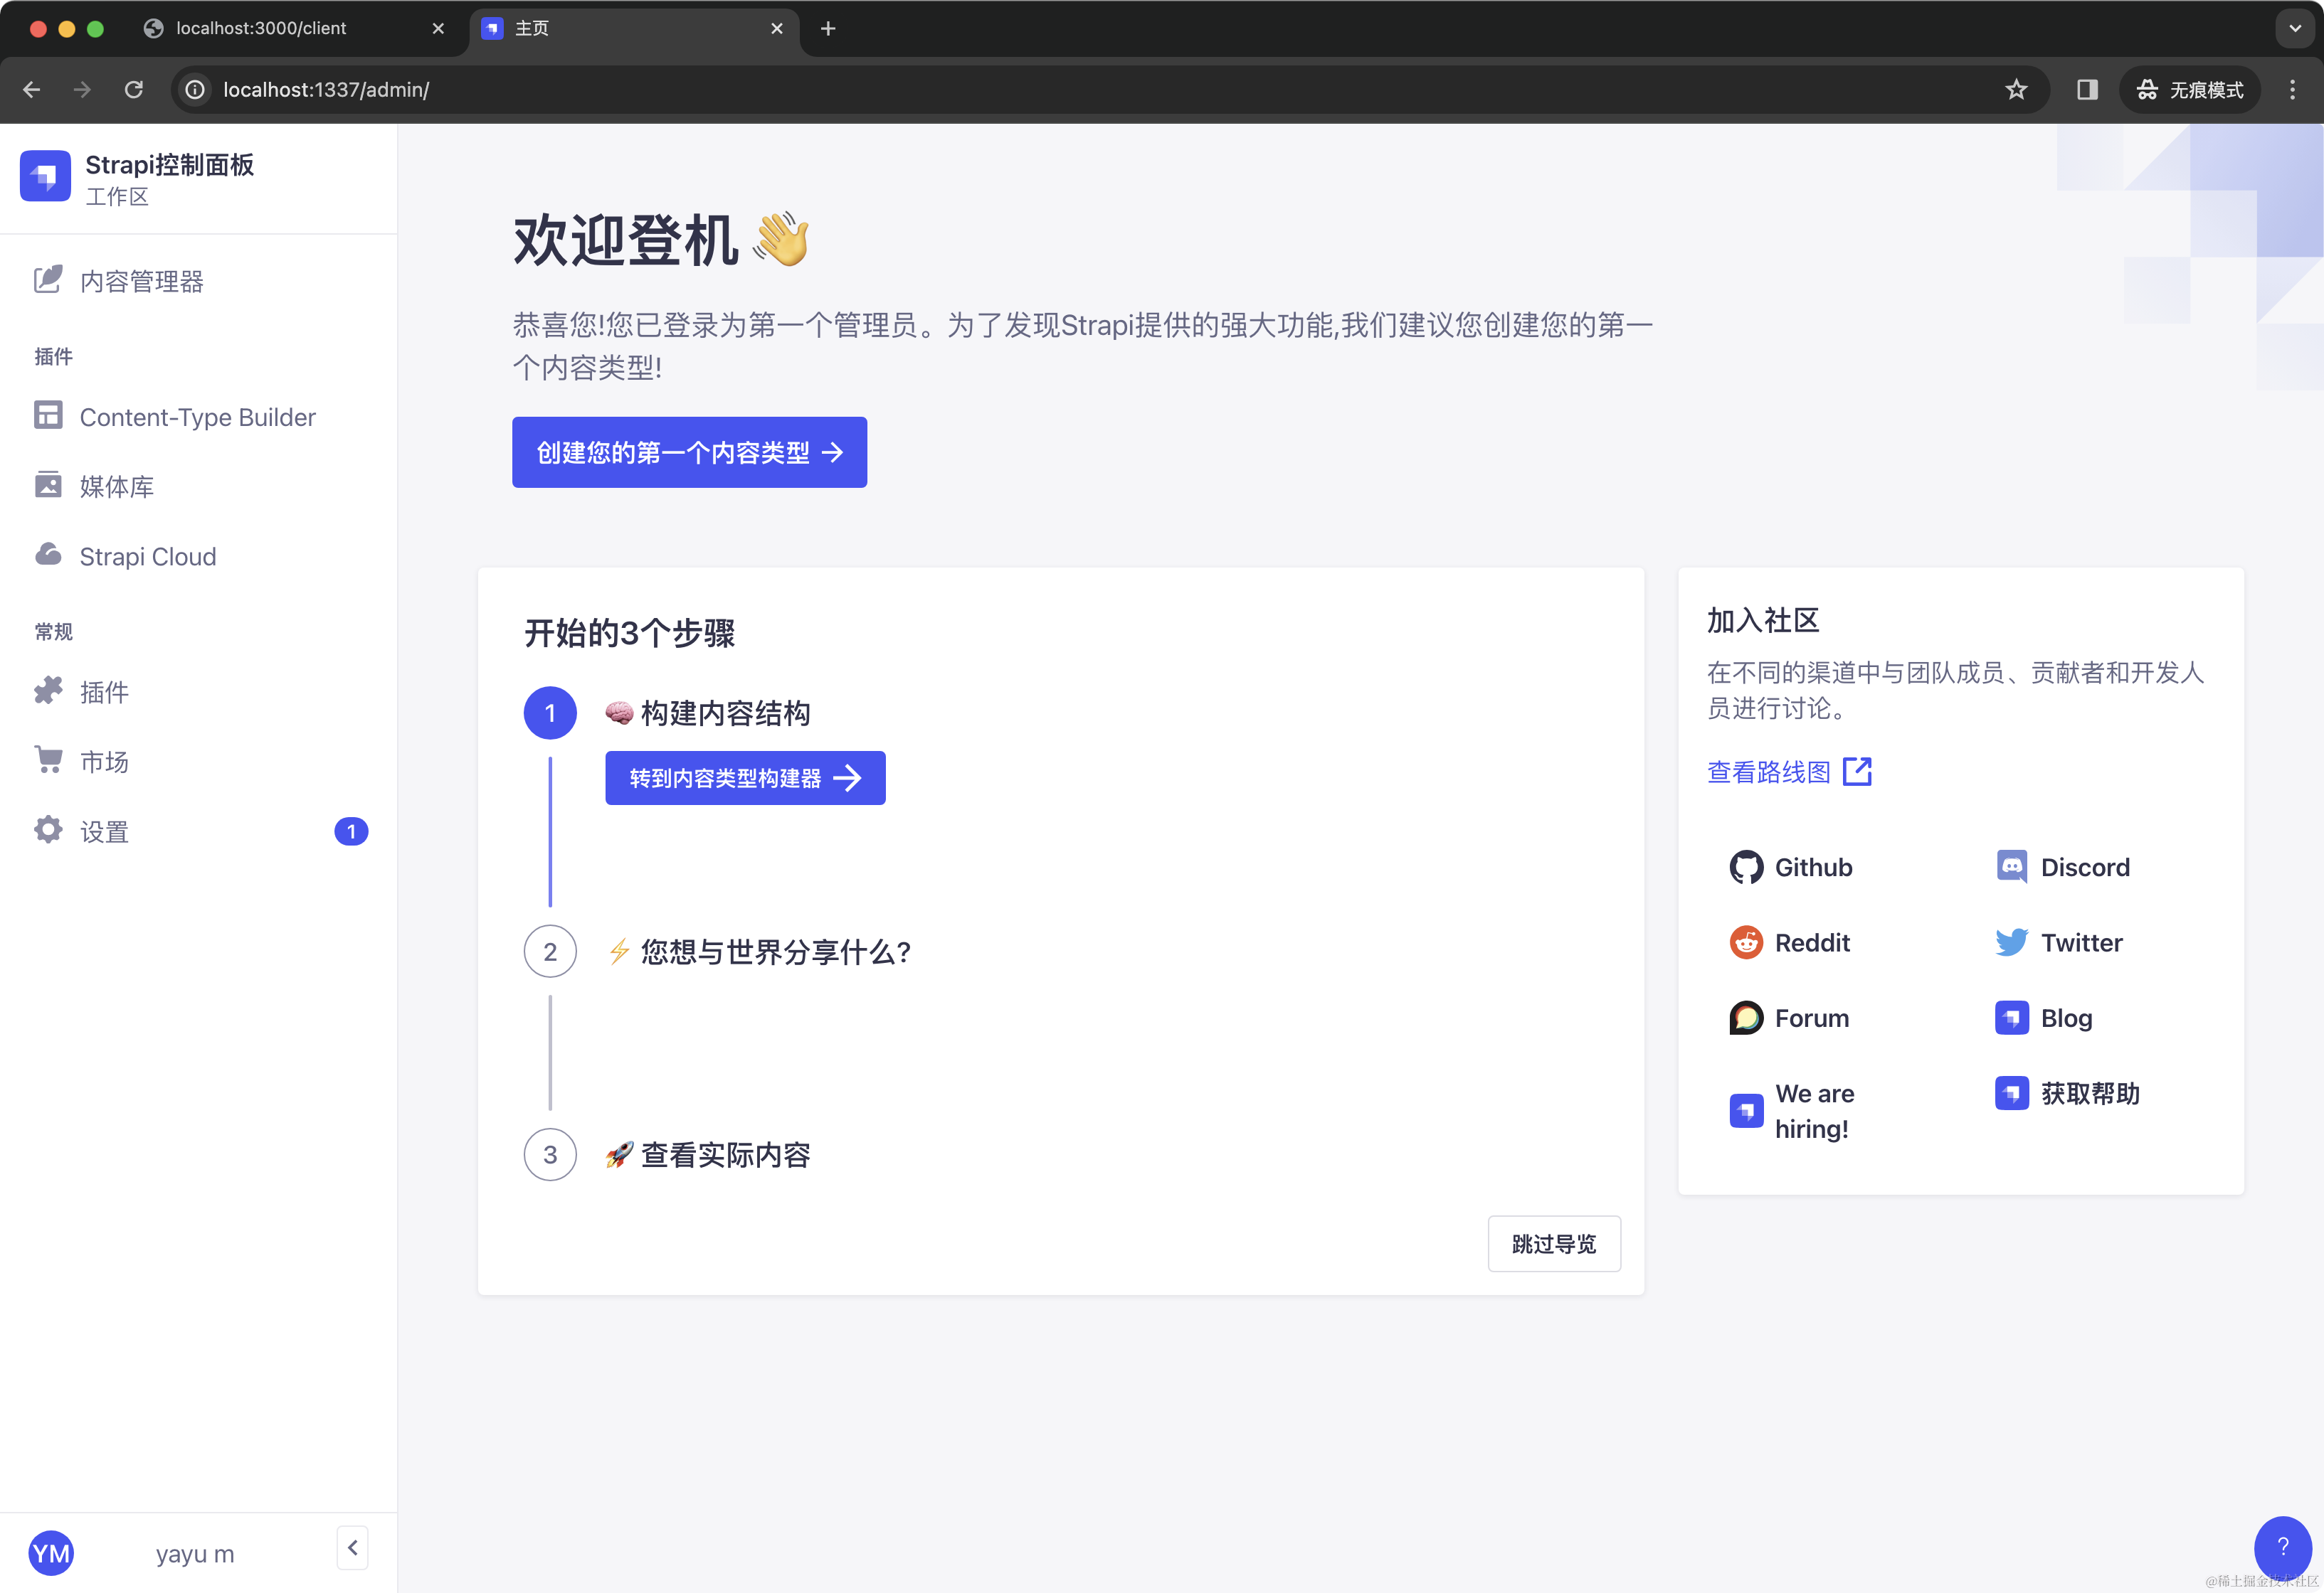Screen dimensions: 2324x1593
Task: Open Settings gear icon in sidebar
Action: click(47, 831)
